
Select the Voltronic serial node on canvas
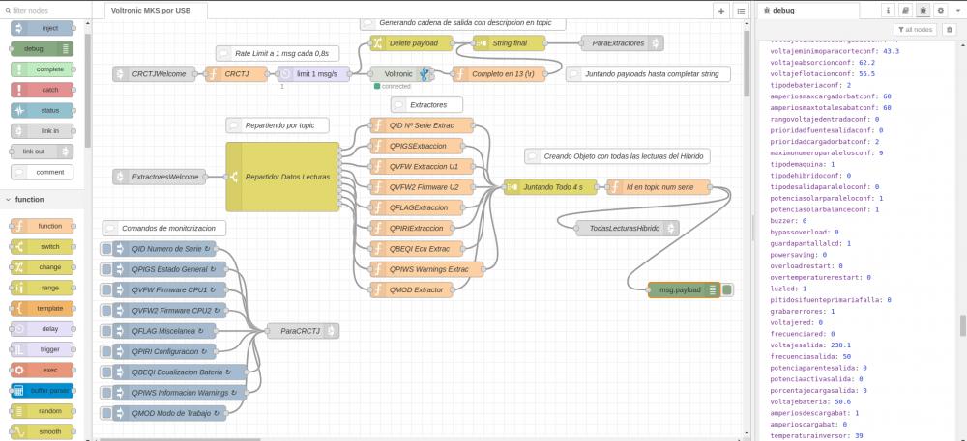coord(401,73)
